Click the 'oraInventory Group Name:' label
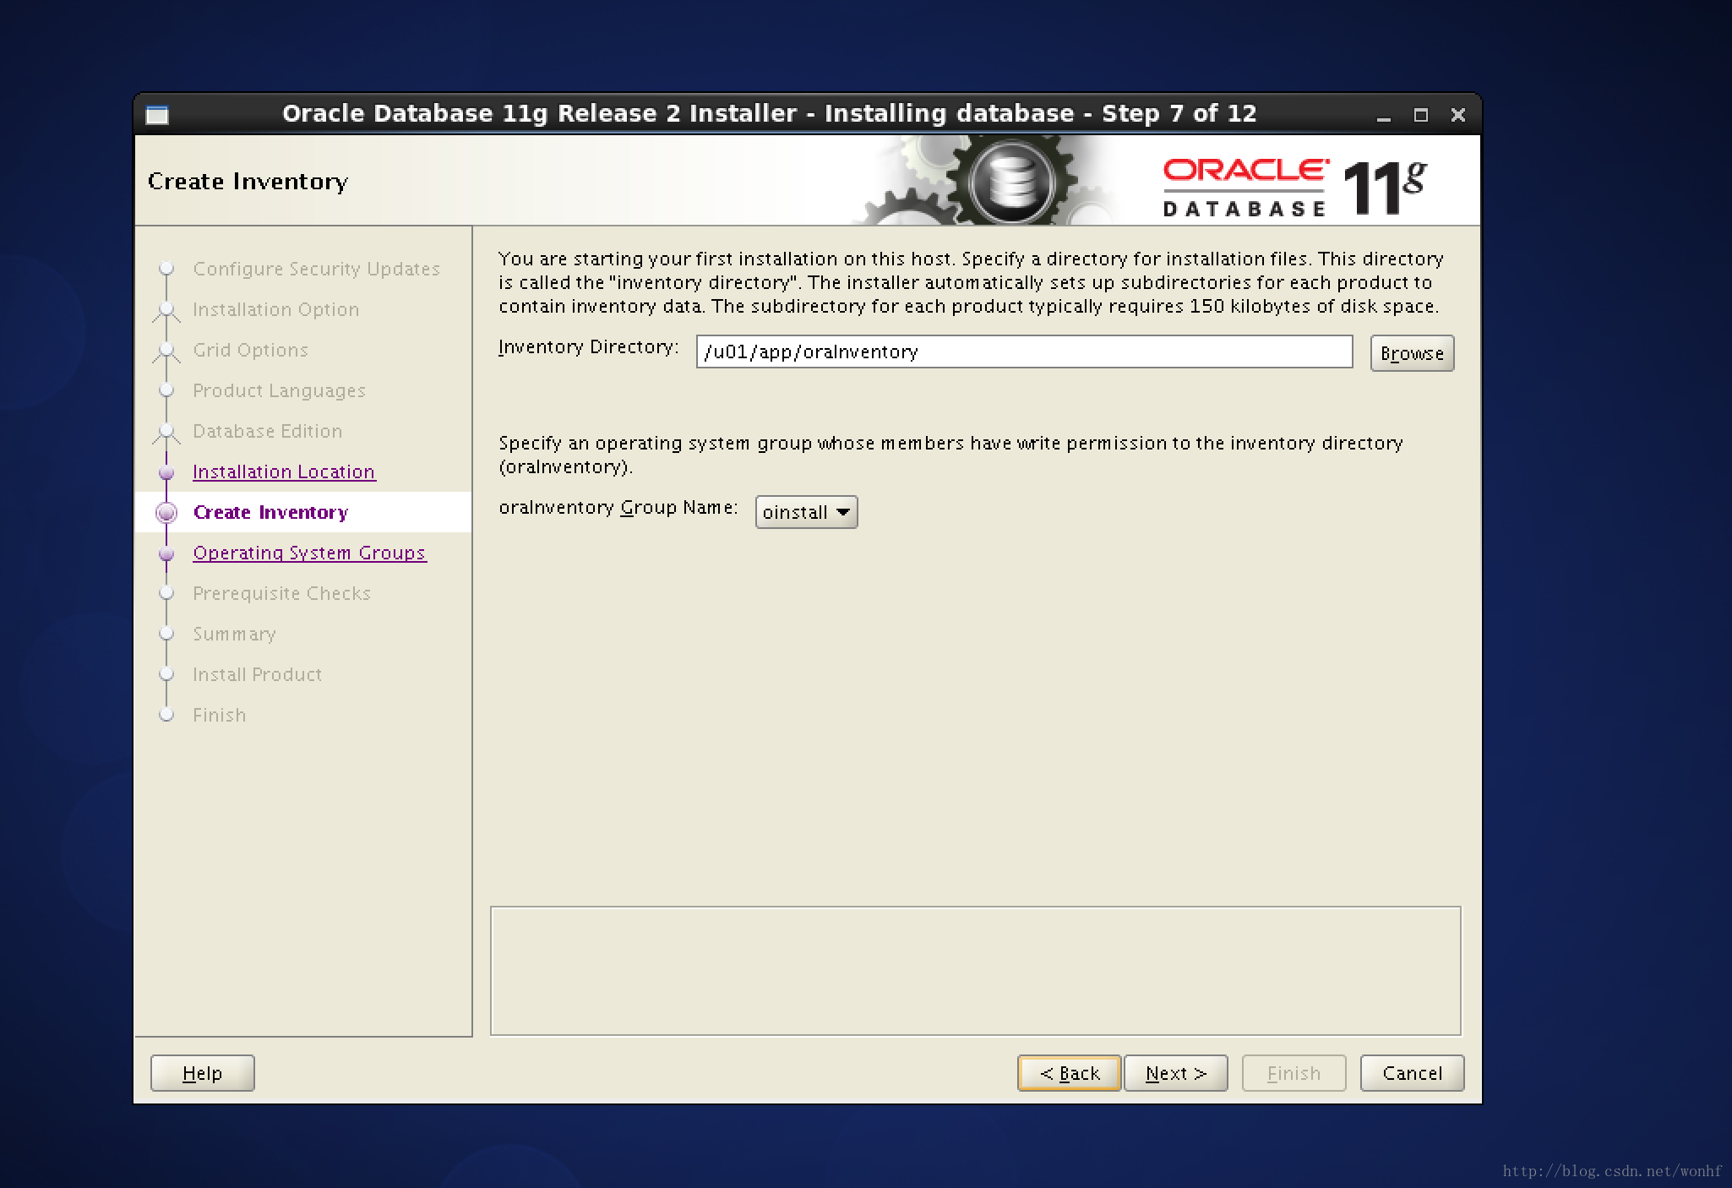The image size is (1732, 1188). pyautogui.click(x=618, y=508)
